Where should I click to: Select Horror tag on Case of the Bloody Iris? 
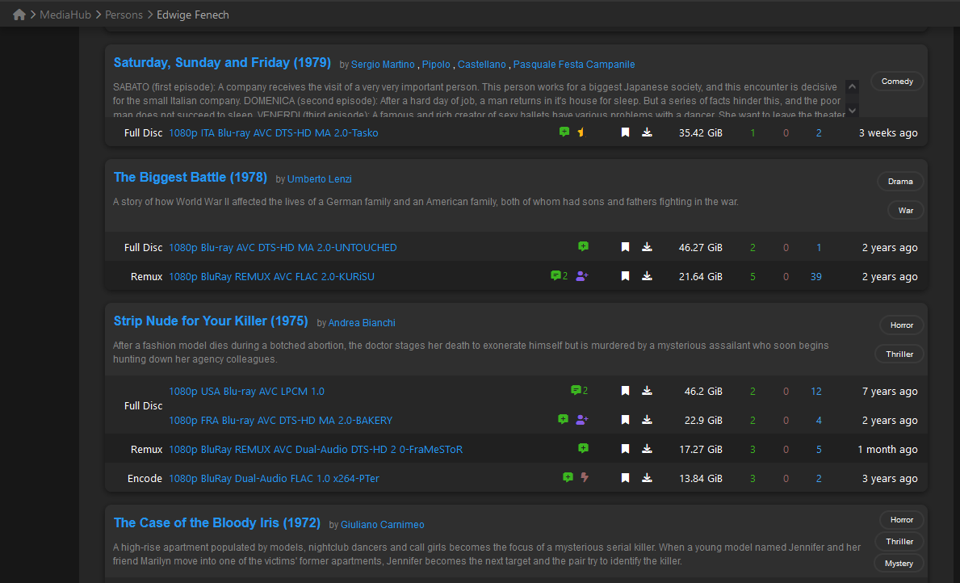point(902,520)
